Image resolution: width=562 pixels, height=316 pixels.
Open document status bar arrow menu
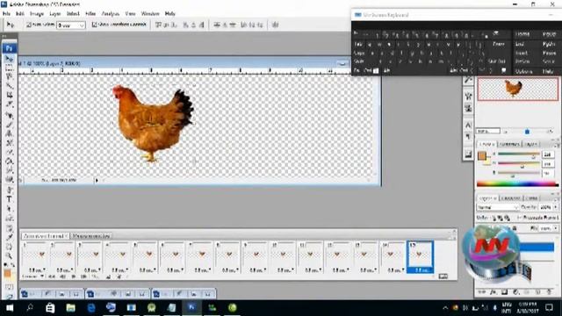tap(97, 180)
